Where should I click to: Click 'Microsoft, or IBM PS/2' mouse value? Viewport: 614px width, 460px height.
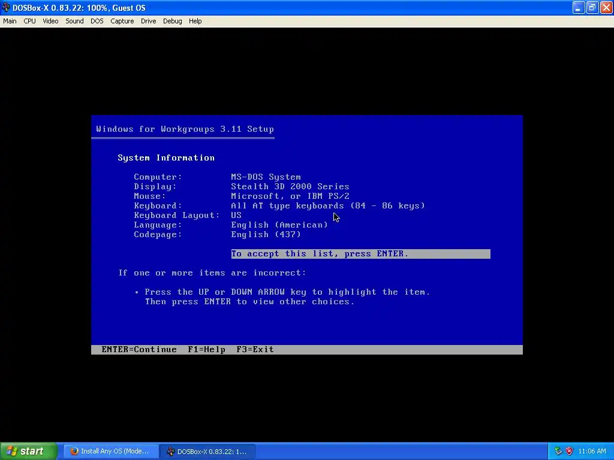[x=290, y=196]
